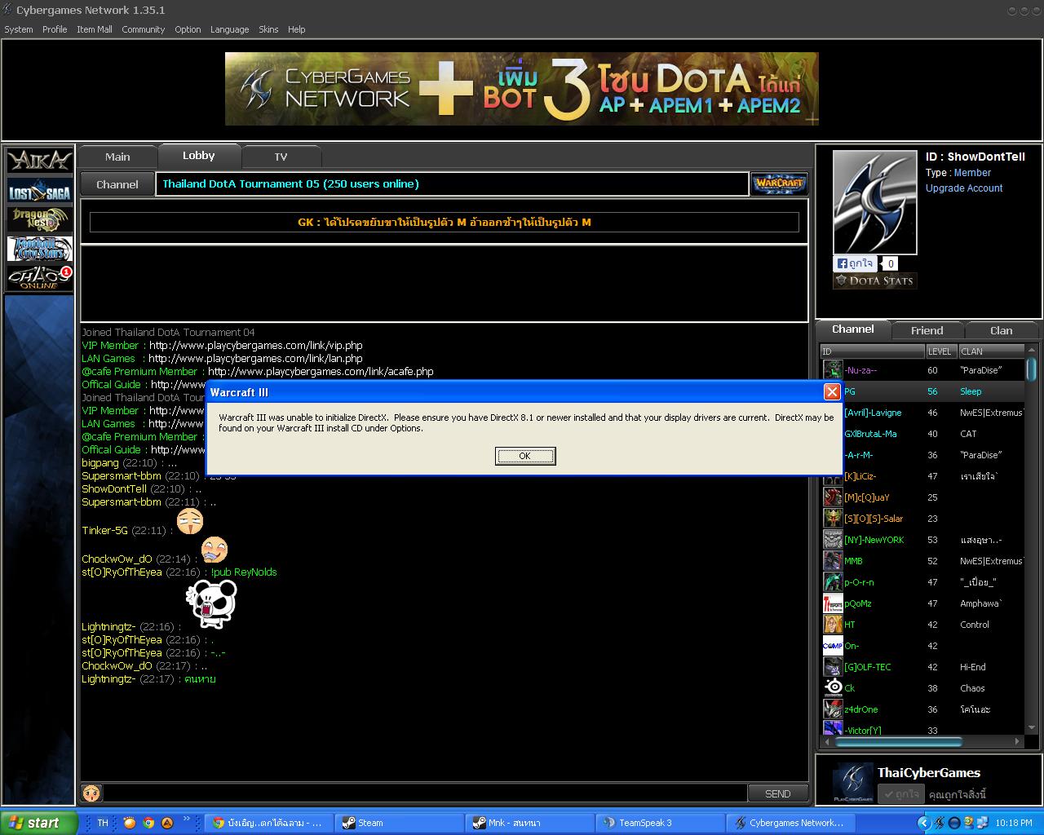The width and height of the screenshot is (1044, 835).
Task: Open the @cafe Premium Member acafe.php link
Action: click(321, 372)
